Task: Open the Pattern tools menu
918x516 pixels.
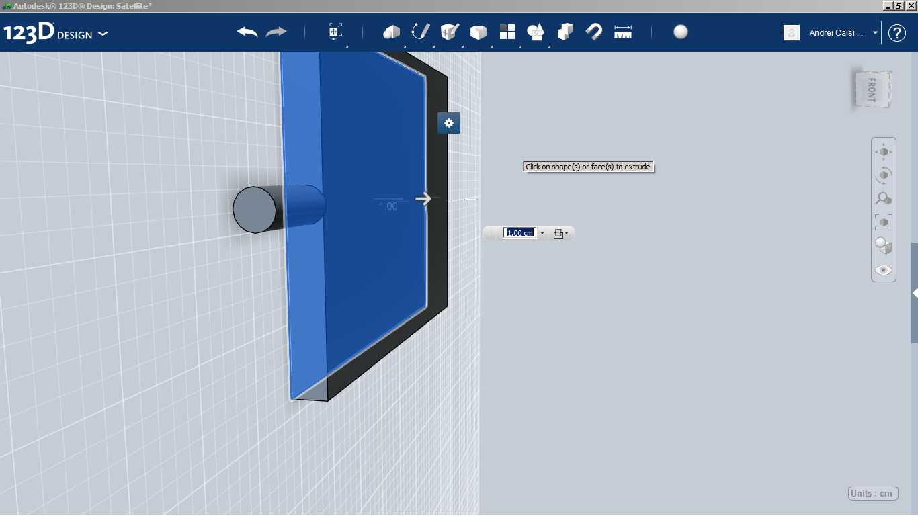Action: 507,32
